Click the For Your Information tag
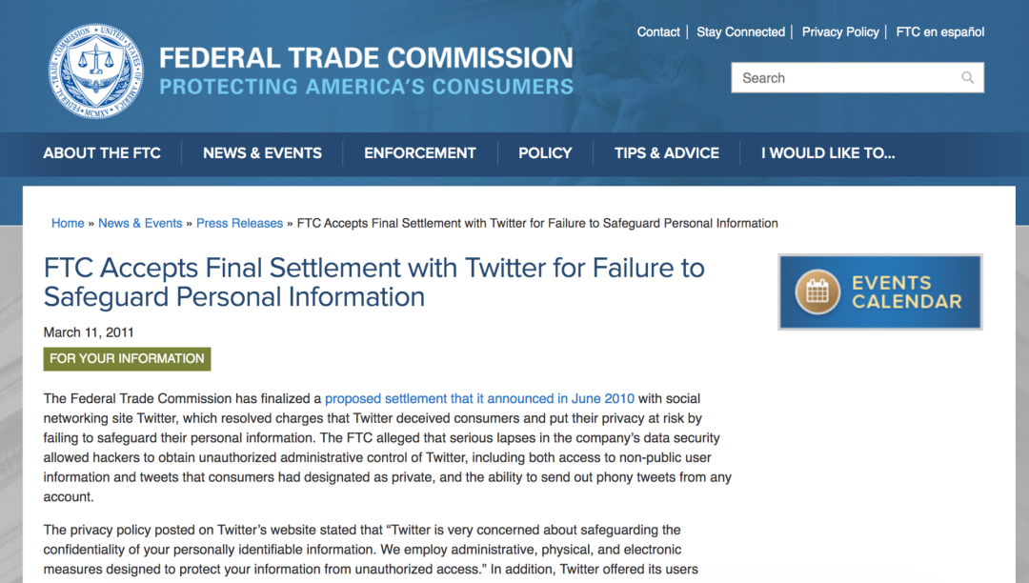The width and height of the screenshot is (1029, 583). tap(127, 359)
